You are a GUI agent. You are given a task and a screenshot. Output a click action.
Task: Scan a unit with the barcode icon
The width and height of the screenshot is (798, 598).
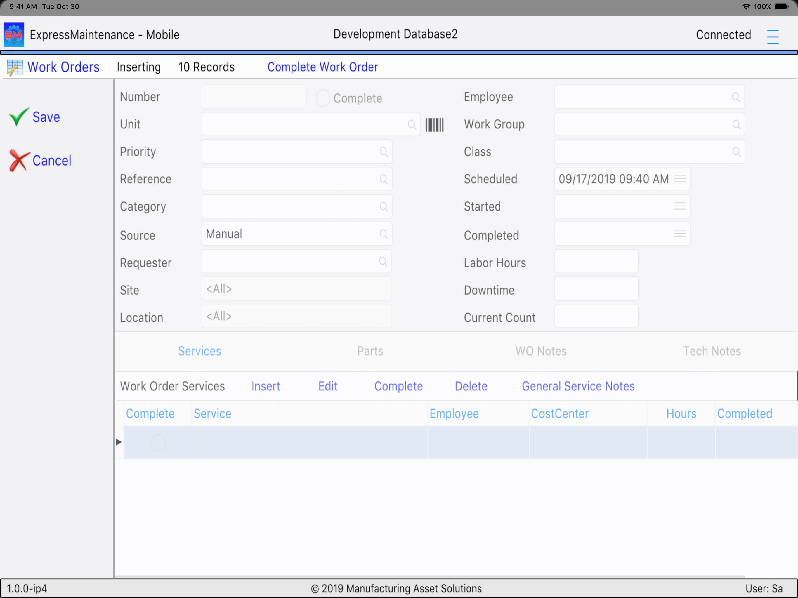[x=434, y=124]
